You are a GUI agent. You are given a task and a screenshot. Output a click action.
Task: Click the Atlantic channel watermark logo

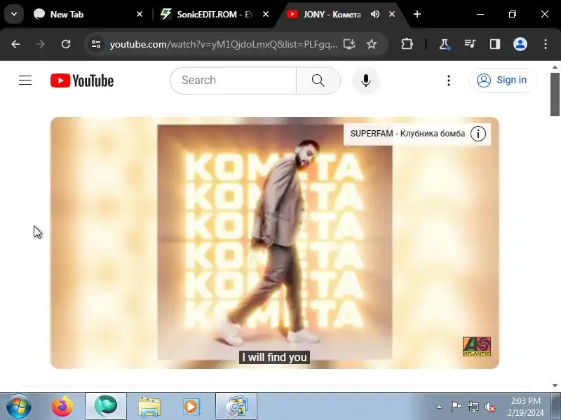click(477, 346)
